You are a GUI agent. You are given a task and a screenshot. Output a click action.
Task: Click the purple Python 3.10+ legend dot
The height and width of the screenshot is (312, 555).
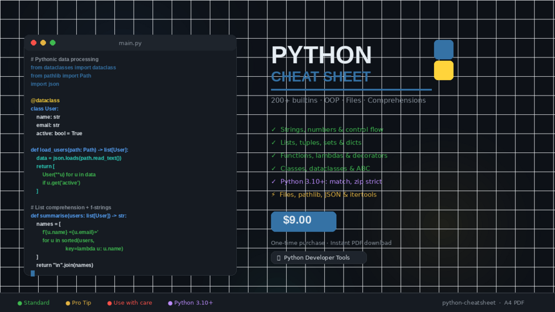point(170,303)
